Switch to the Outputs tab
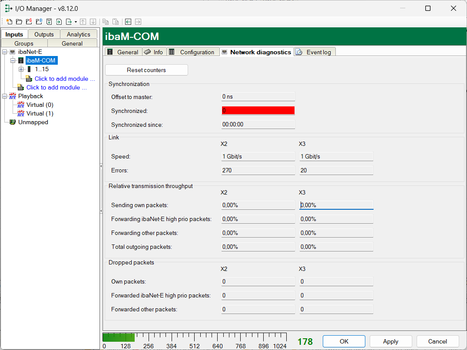 [x=44, y=34]
